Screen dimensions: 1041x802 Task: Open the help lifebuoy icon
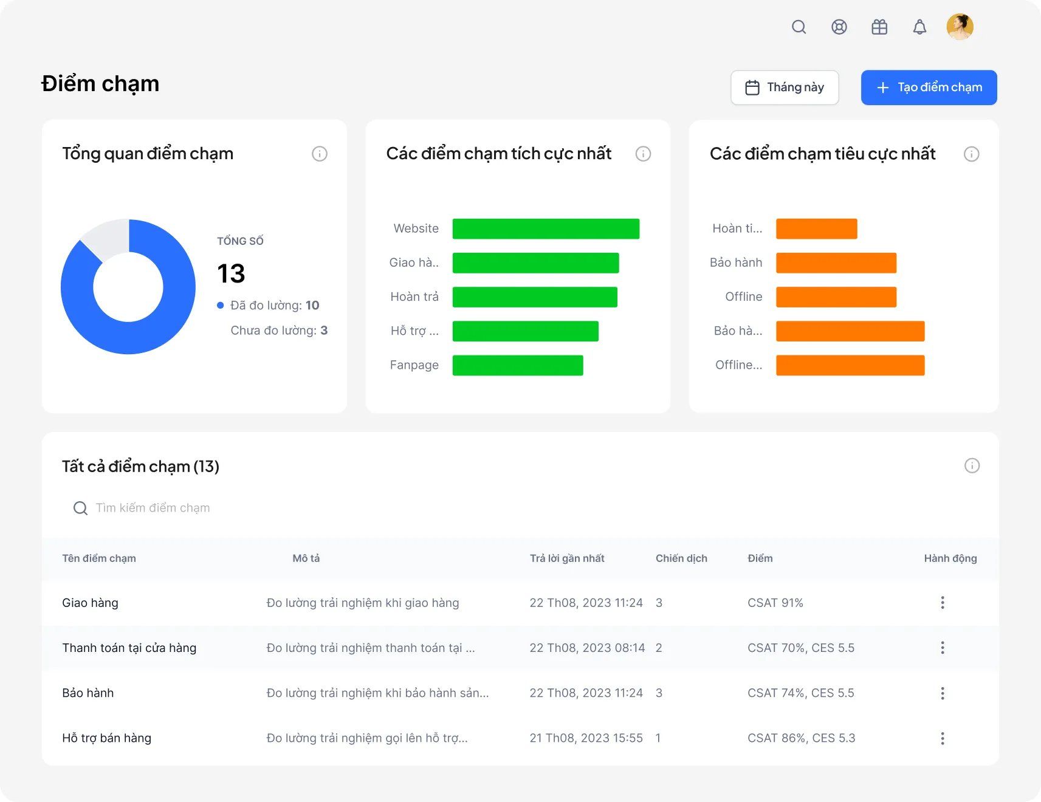pyautogui.click(x=839, y=27)
